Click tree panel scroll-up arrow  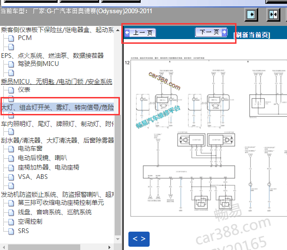tap(118, 30)
